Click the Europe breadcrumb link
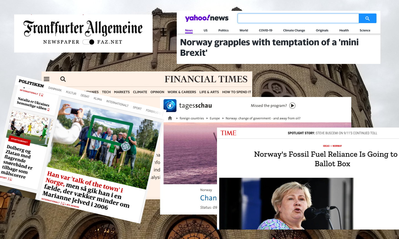The height and width of the screenshot is (239, 399). (215, 118)
